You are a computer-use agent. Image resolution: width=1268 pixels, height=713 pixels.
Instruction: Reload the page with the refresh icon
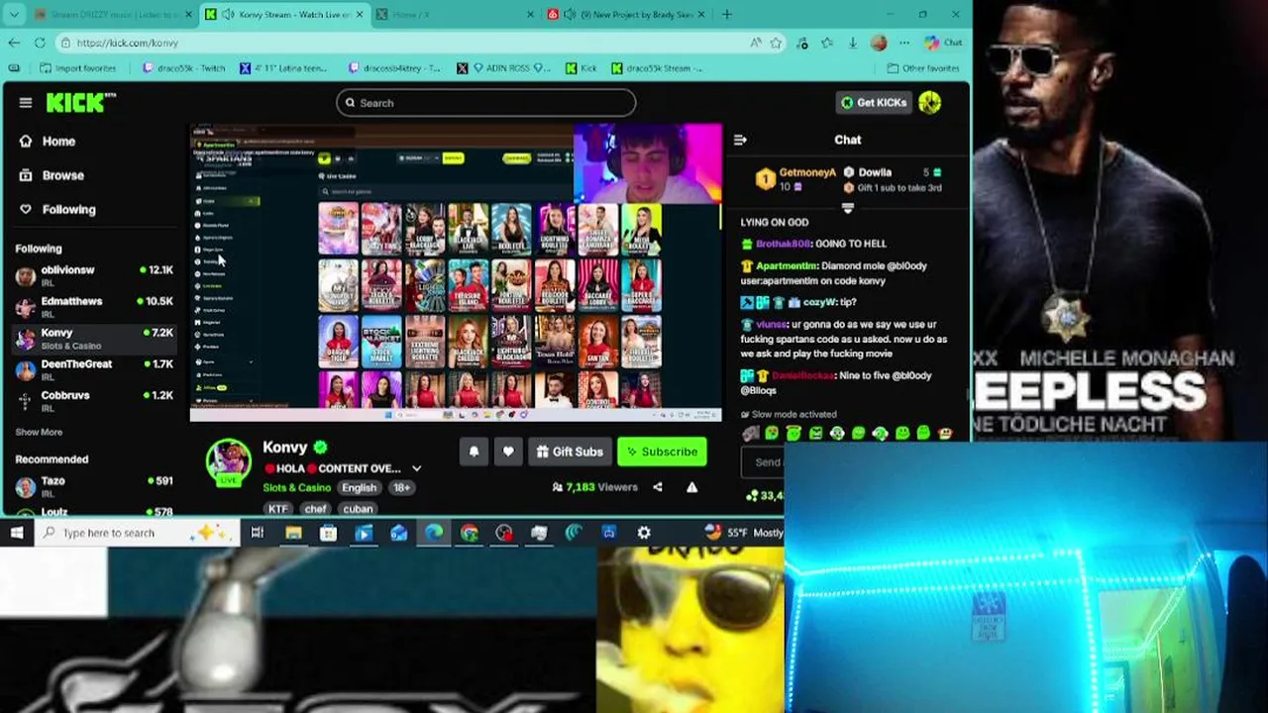[x=40, y=43]
